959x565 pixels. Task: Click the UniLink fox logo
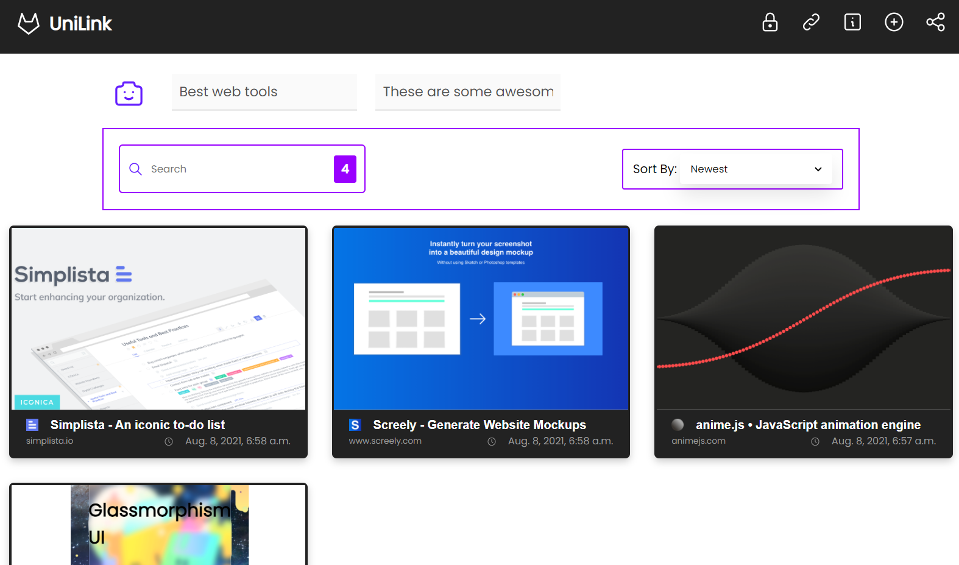tap(29, 23)
